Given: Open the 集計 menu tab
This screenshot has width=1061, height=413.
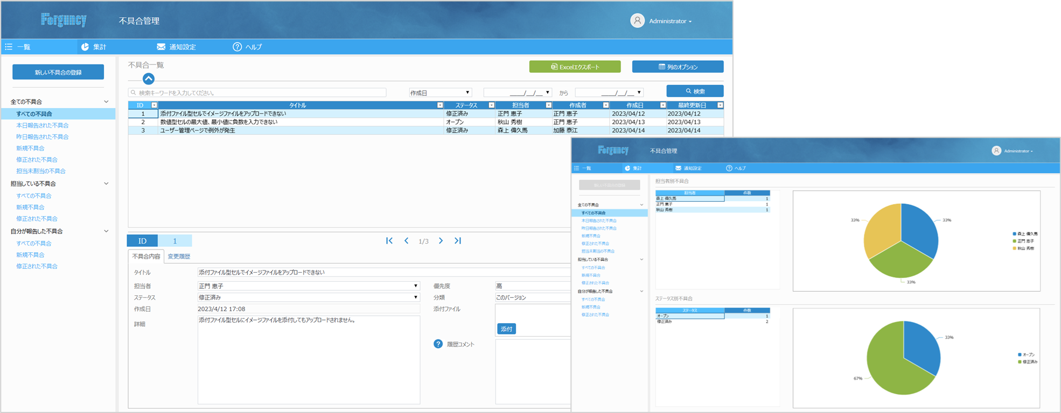Looking at the screenshot, I should [94, 47].
